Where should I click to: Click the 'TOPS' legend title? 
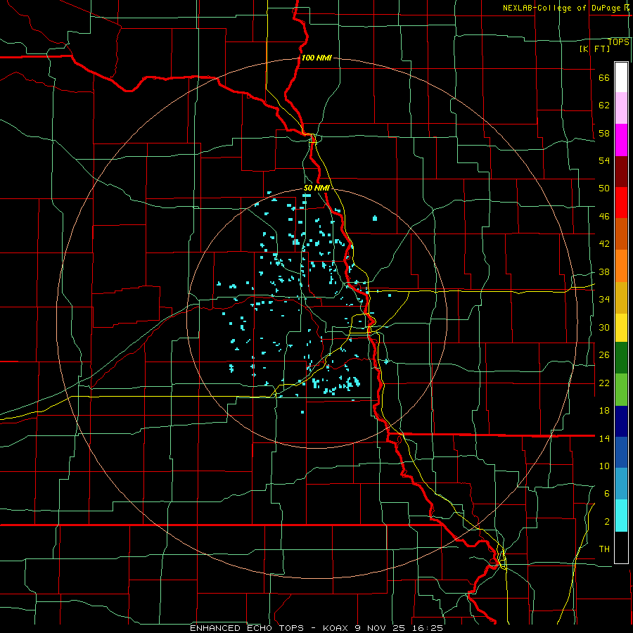tap(618, 42)
